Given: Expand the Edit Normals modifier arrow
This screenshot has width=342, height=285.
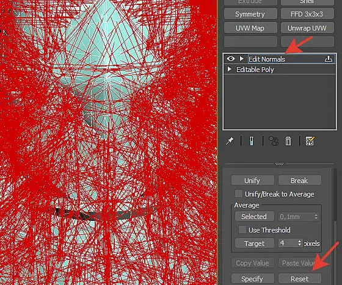Looking at the screenshot, I should 241,59.
